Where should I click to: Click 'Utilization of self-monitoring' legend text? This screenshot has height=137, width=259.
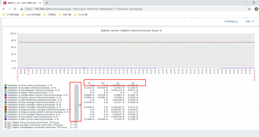tap(34, 100)
